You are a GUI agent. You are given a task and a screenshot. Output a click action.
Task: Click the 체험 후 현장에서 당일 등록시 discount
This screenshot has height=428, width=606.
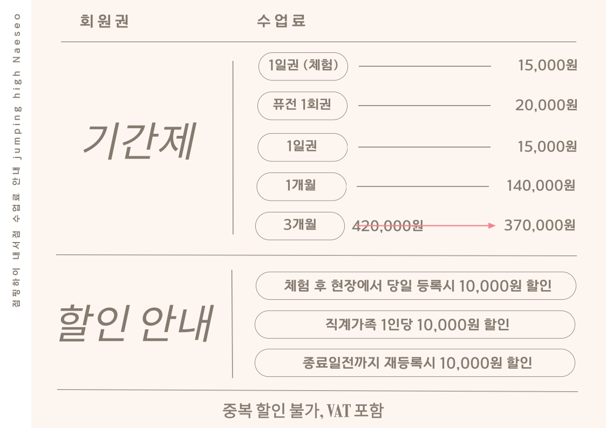pos(416,286)
